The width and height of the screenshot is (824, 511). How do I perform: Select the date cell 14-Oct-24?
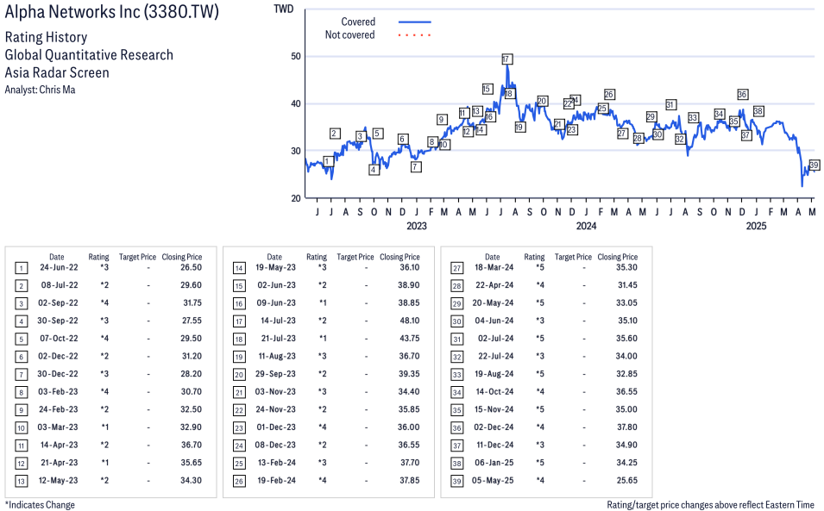(x=494, y=392)
